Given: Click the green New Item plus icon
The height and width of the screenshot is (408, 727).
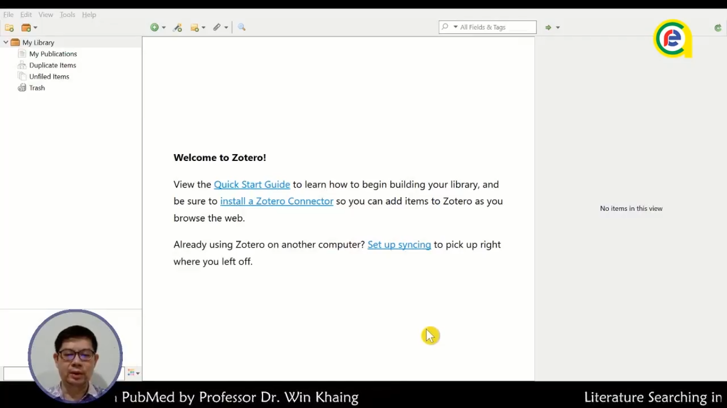Looking at the screenshot, I should point(154,27).
